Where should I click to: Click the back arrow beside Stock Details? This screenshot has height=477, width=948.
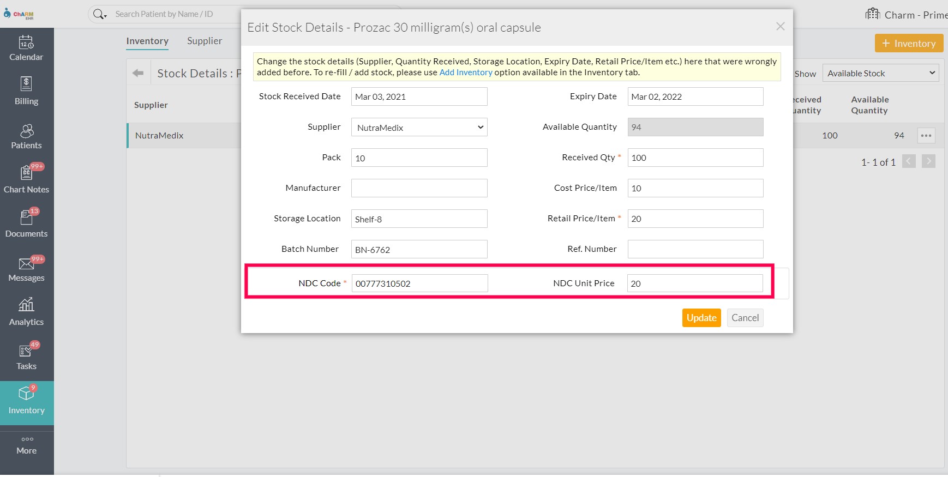[x=138, y=73]
